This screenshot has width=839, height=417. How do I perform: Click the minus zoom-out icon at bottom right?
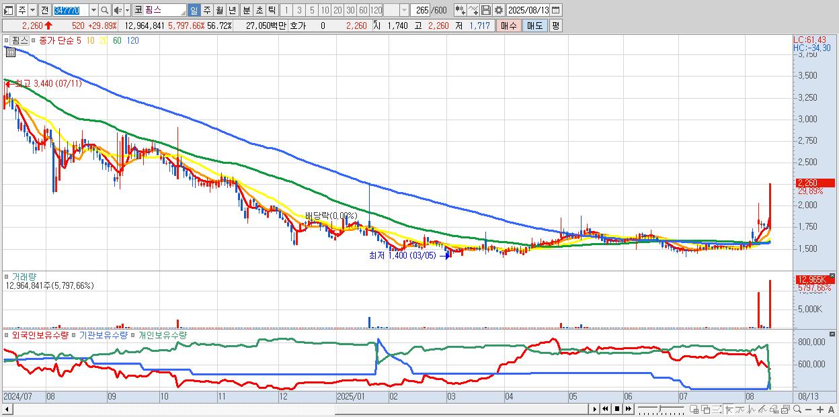(809, 410)
